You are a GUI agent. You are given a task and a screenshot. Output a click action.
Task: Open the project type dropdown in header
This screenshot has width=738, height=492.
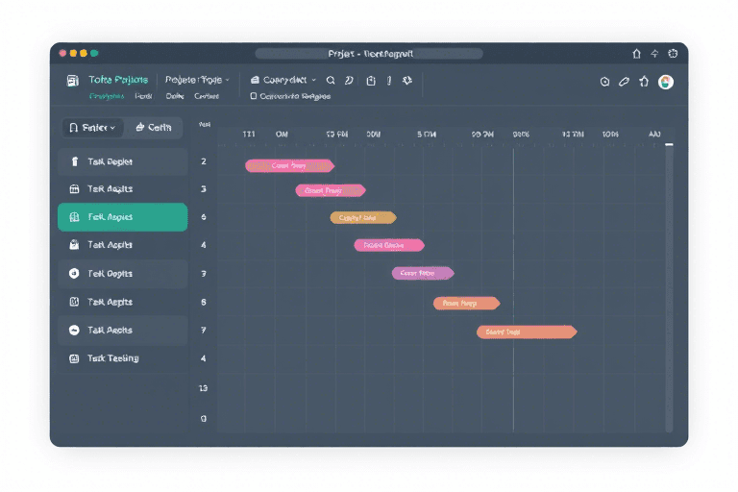coord(197,81)
